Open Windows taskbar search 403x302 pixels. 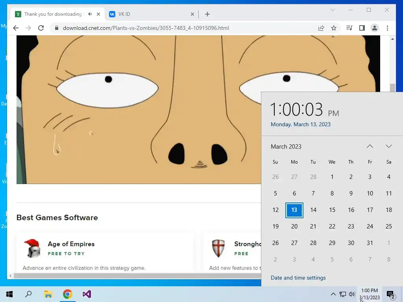[28, 294]
